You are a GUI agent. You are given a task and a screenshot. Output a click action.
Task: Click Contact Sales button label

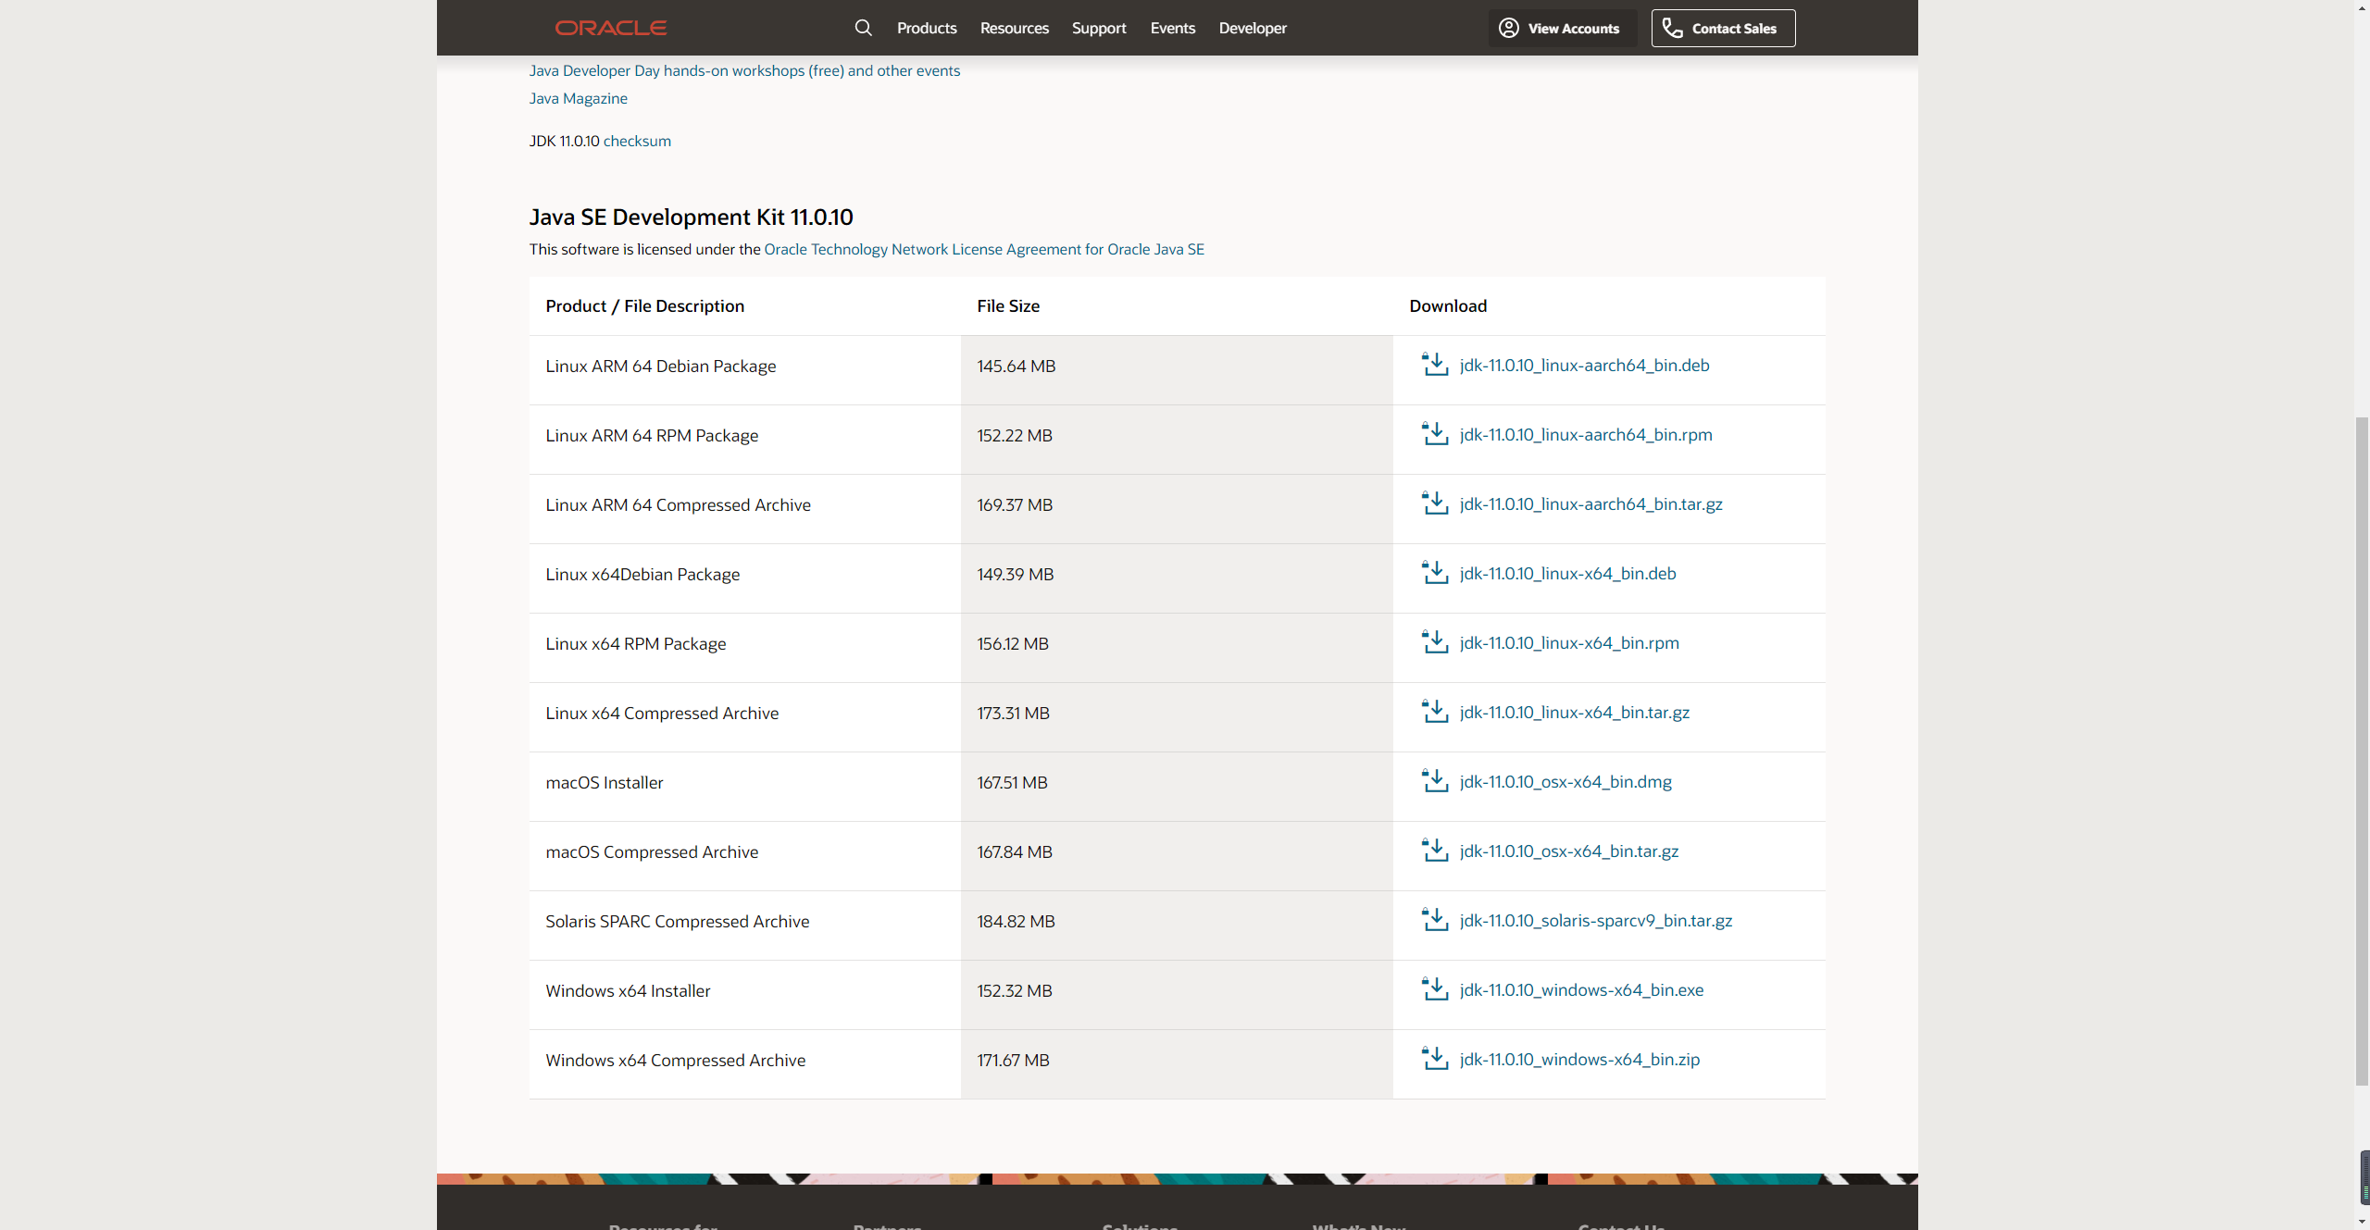point(1734,29)
